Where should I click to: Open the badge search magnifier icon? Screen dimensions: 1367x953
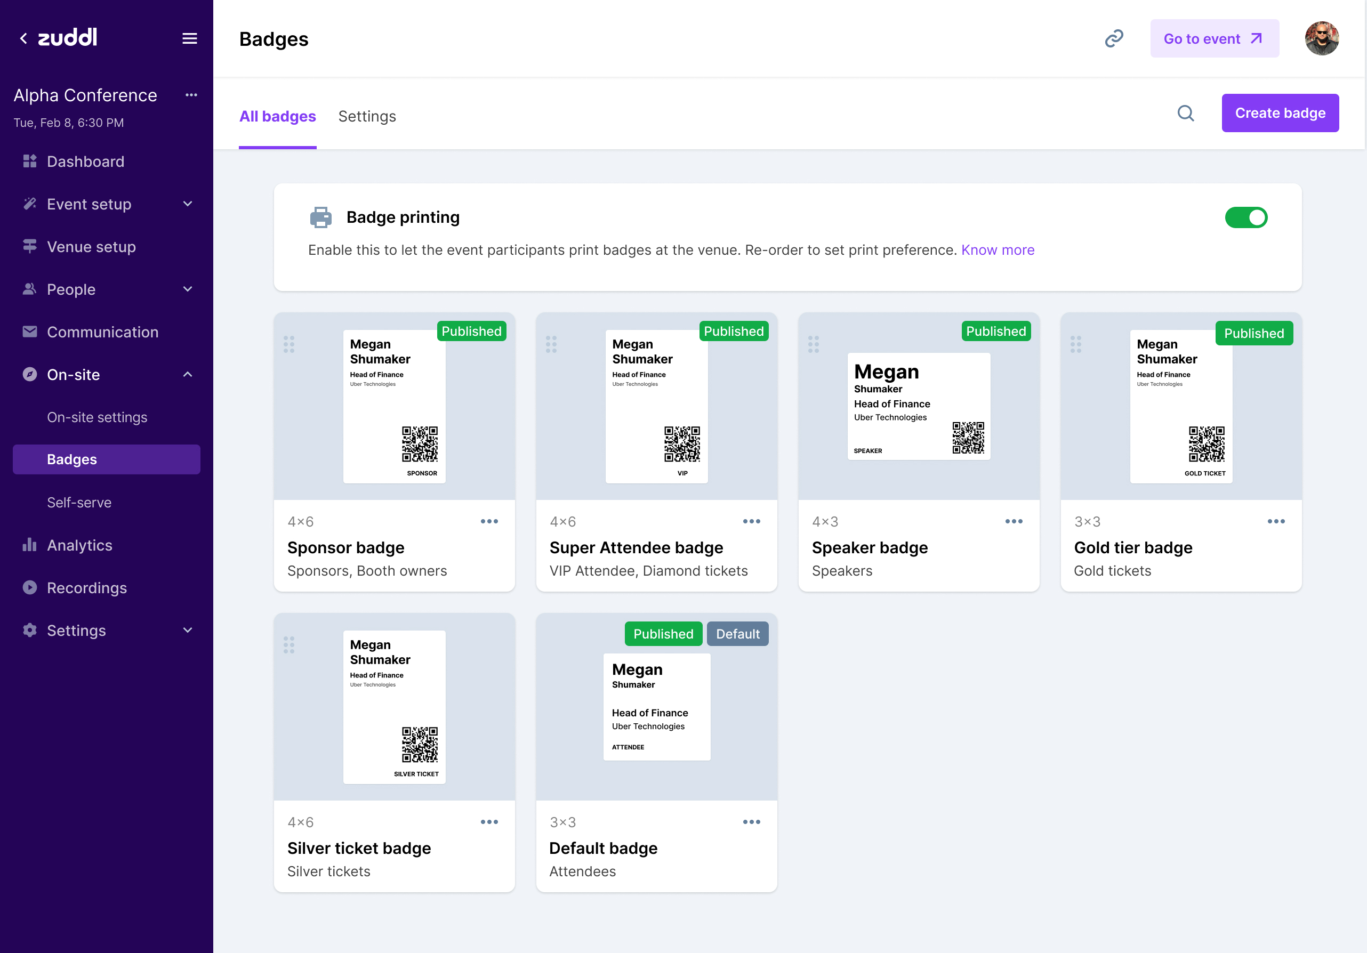pyautogui.click(x=1185, y=113)
